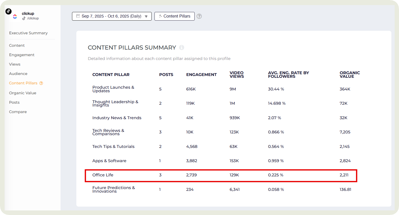Click the sparkle icon in Content Pillars button
This screenshot has width=399, height=215.
coord(160,16)
